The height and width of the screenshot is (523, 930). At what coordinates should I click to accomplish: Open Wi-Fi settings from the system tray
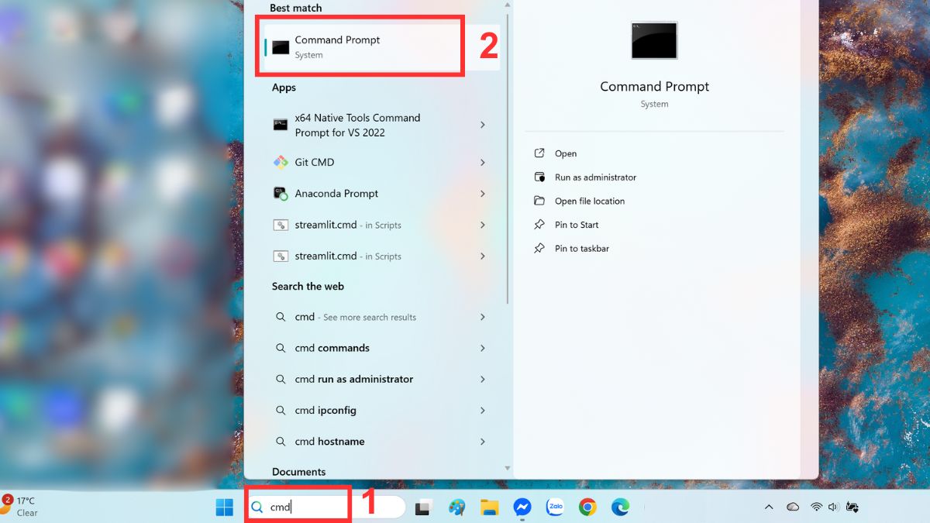click(815, 508)
